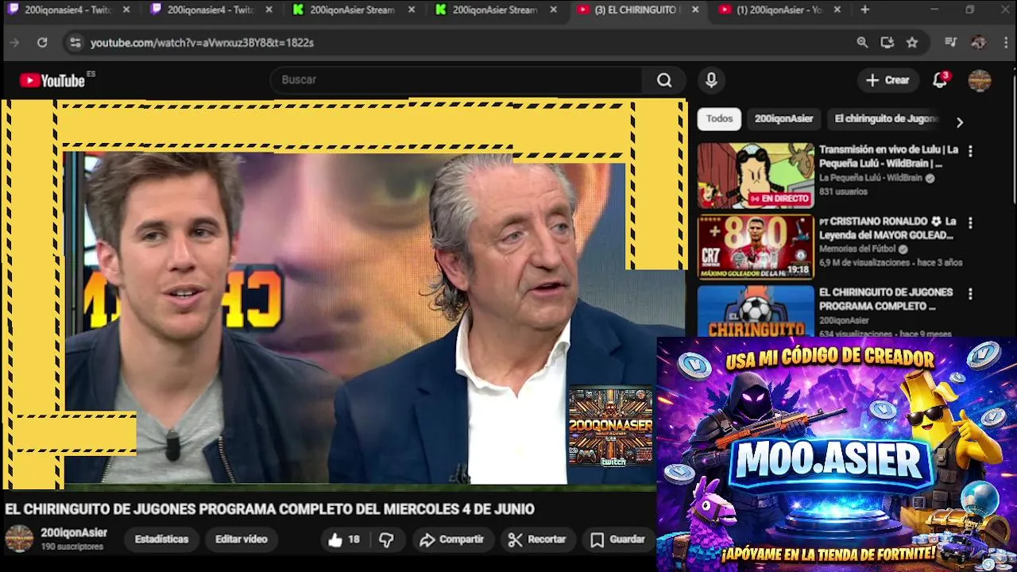The width and height of the screenshot is (1017, 572).
Task: Open 'Transmisión en vivo de Lulu' title
Action: point(888,156)
